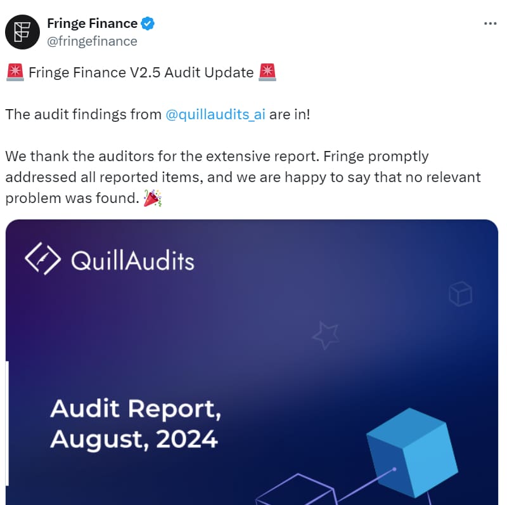This screenshot has width=507, height=505.
Task: Click the @fringefinance handle
Action: 92,41
